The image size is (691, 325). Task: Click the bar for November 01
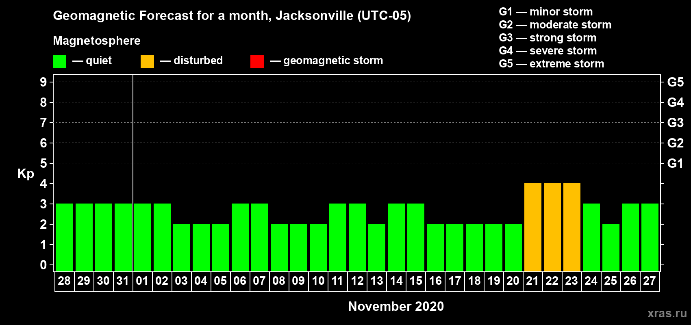coord(143,237)
